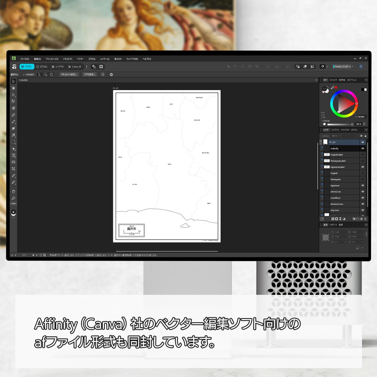Toggle the 自動選択 auto-select checkbox
The width and height of the screenshot is (377, 377).
click(x=24, y=75)
